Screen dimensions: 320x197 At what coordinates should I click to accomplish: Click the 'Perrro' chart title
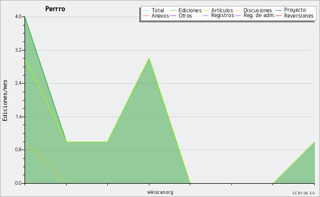(x=55, y=9)
